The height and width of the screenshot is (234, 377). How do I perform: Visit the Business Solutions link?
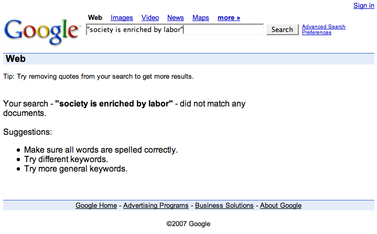click(x=224, y=205)
